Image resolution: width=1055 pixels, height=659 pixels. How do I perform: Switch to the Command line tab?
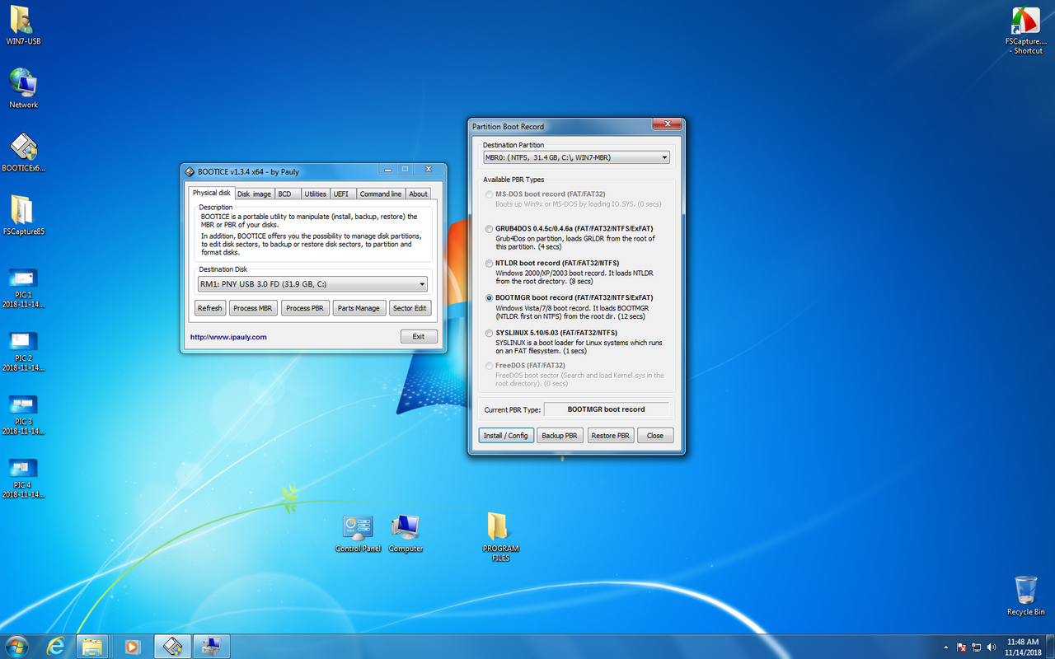coord(380,194)
